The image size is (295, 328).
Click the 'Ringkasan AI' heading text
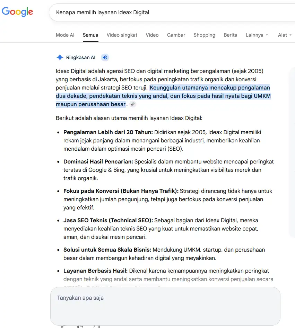coord(80,57)
